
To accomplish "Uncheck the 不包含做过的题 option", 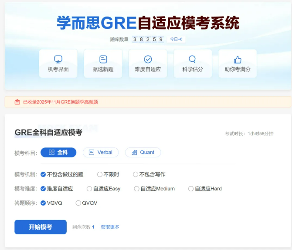I will [x=43, y=174].
